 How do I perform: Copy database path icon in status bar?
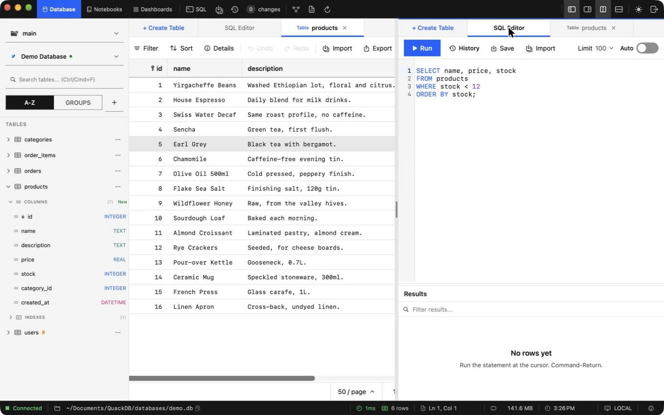pyautogui.click(x=197, y=408)
